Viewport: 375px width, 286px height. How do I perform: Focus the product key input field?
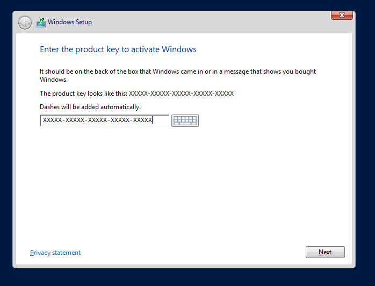pos(104,120)
